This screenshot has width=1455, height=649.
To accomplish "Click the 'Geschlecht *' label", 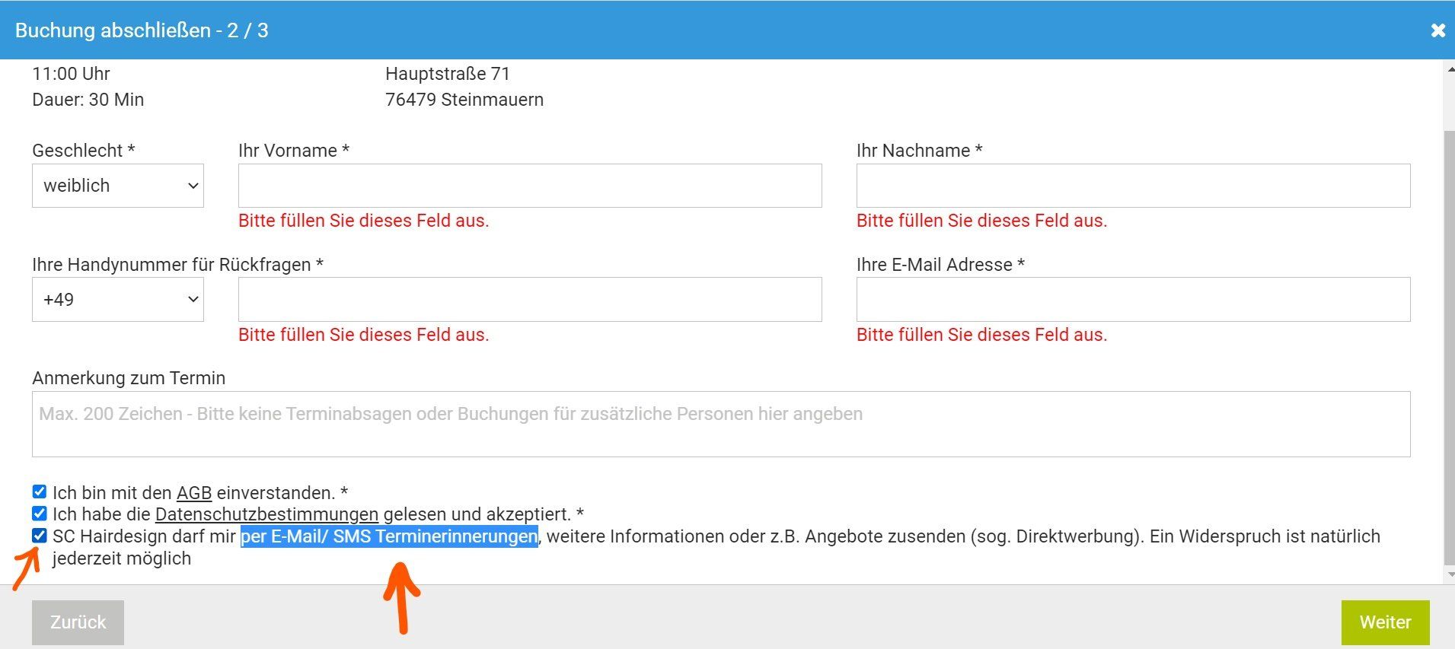I will (x=84, y=151).
